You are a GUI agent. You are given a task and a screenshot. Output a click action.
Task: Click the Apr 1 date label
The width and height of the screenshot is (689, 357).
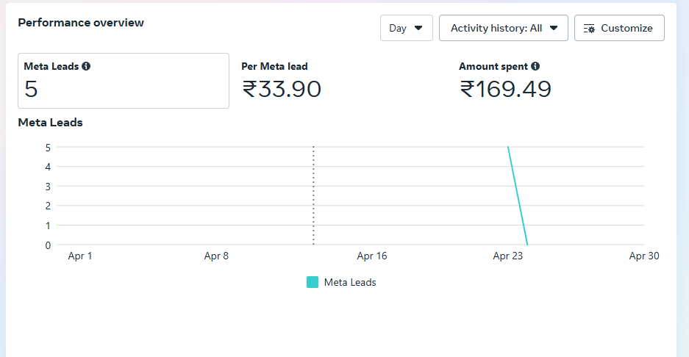click(80, 256)
